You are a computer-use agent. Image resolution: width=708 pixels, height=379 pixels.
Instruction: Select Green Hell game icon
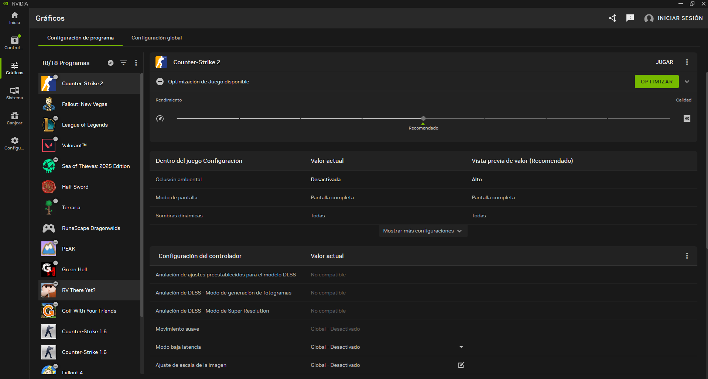[49, 269]
